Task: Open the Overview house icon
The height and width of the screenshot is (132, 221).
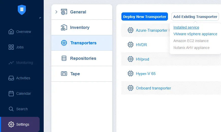Action: [11, 32]
